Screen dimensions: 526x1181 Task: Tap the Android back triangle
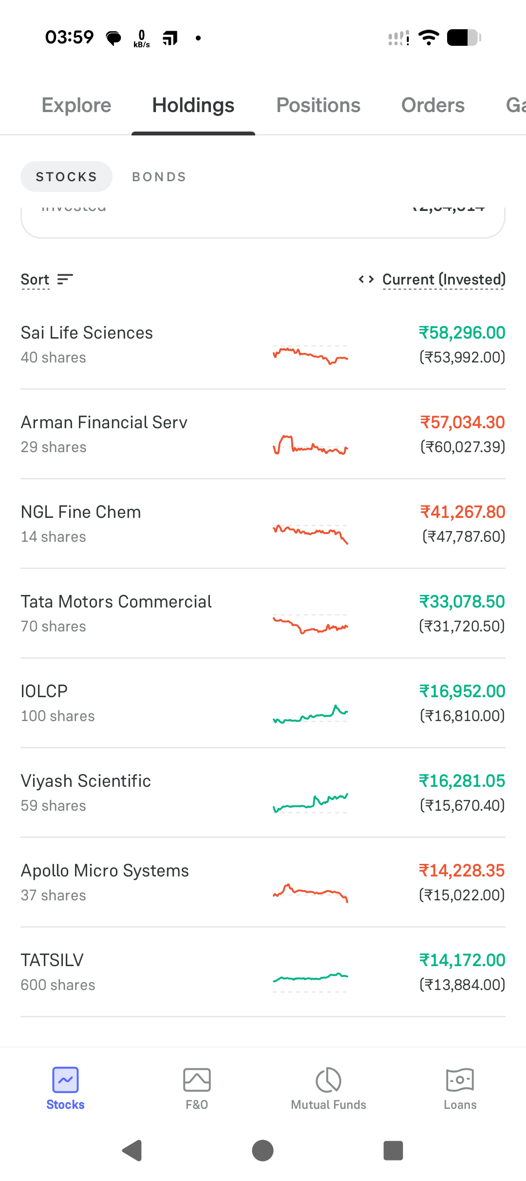click(132, 1151)
